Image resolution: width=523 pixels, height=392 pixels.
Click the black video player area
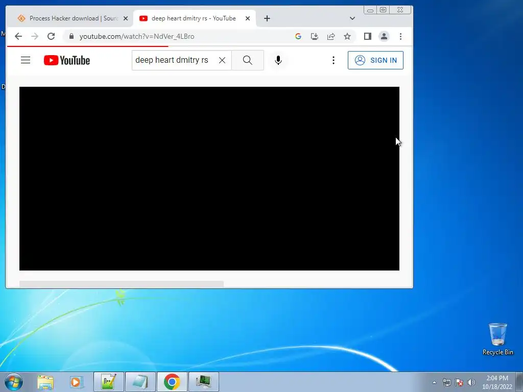(209, 178)
